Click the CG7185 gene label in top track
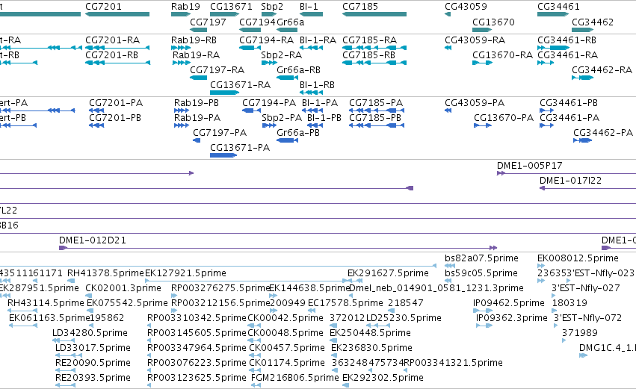Viewport: 636px width, 389px height. [359, 7]
